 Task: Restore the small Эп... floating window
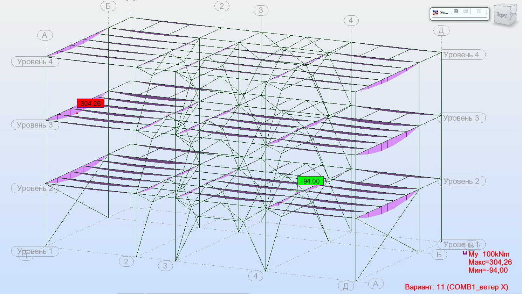point(456,11)
